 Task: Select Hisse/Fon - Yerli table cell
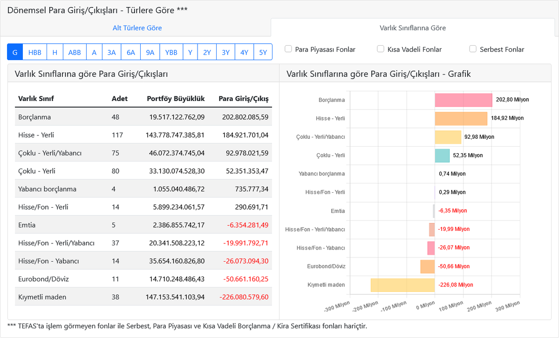pos(43,207)
